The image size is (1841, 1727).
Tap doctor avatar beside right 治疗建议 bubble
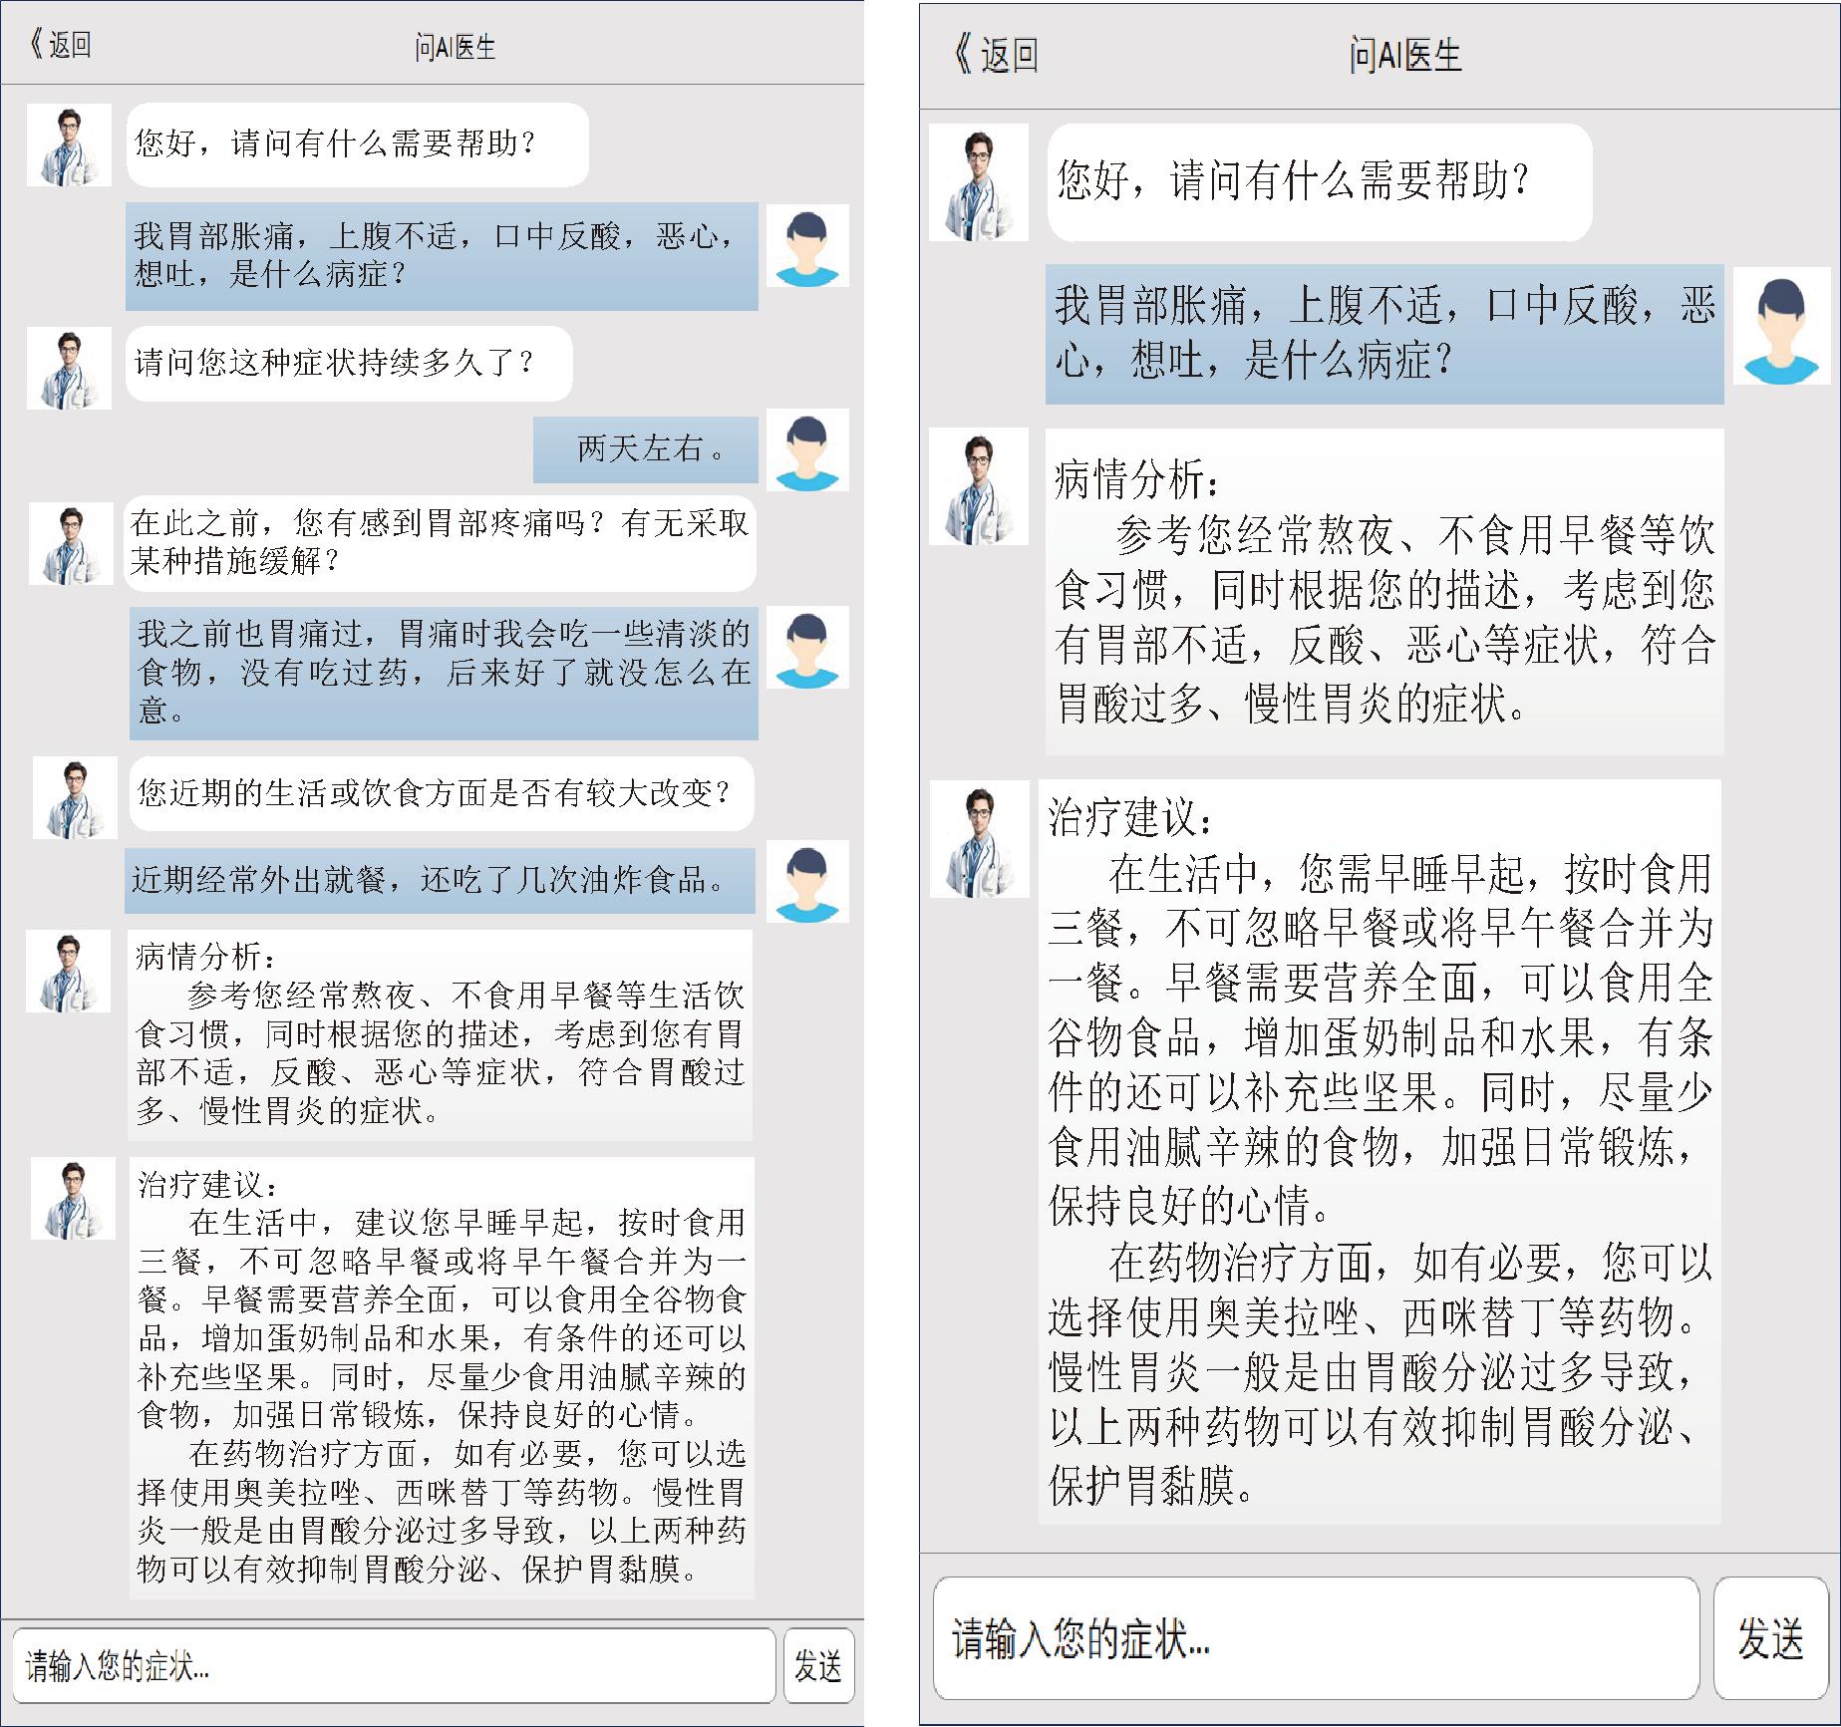[980, 839]
